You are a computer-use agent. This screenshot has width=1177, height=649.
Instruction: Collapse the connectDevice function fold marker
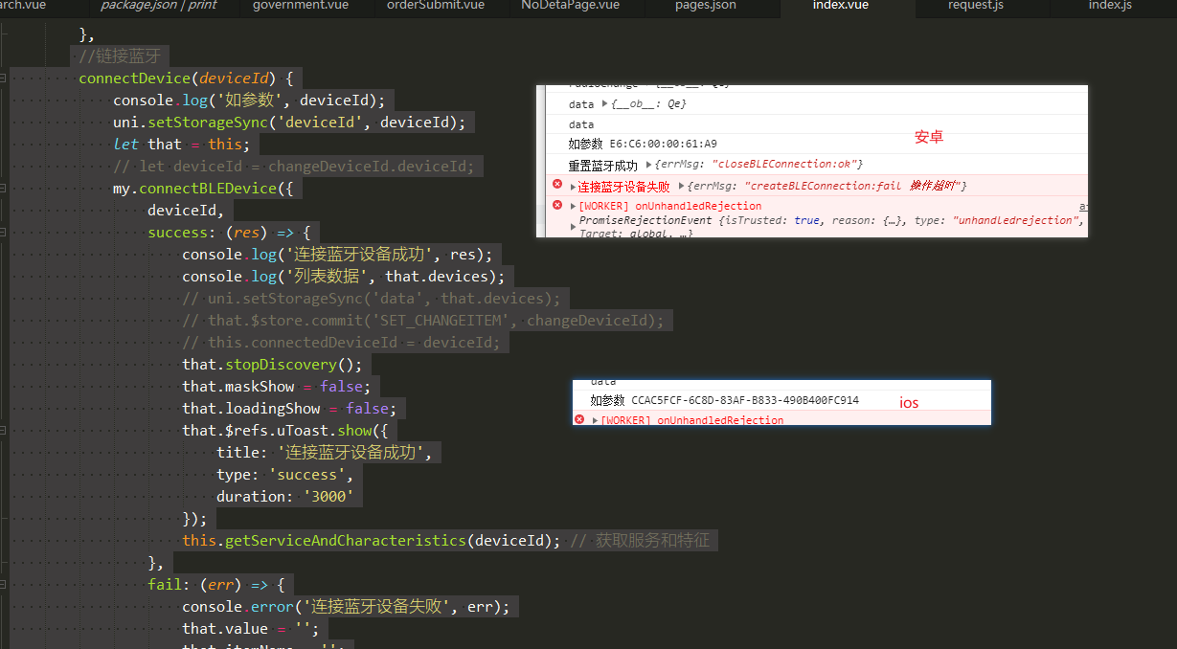tap(4, 78)
